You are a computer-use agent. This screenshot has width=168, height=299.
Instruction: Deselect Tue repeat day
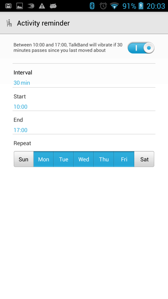[64, 159]
